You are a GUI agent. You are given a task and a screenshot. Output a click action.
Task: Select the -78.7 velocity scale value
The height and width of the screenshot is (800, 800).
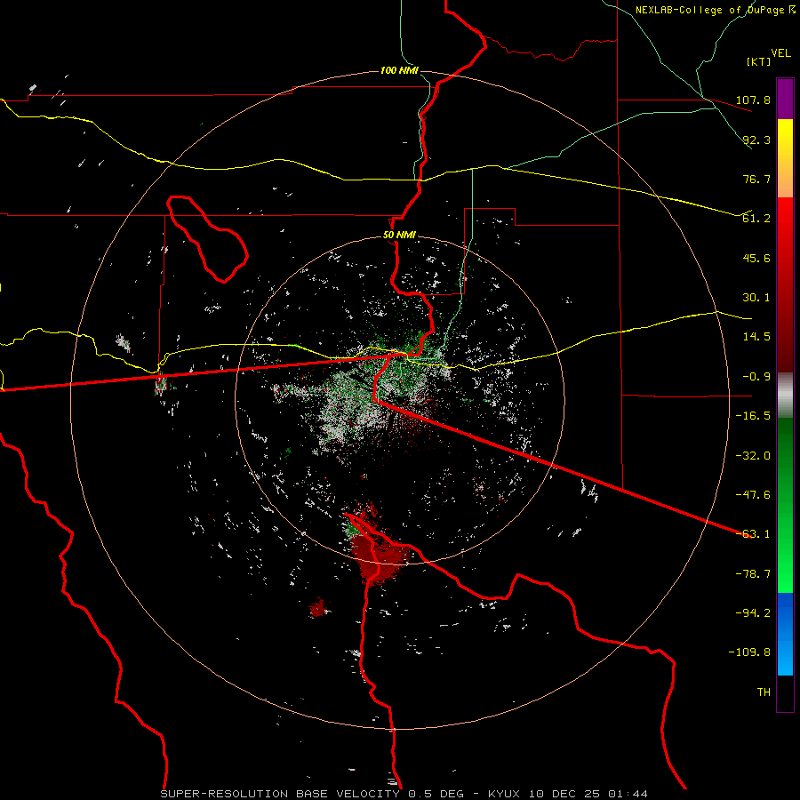coord(753,574)
